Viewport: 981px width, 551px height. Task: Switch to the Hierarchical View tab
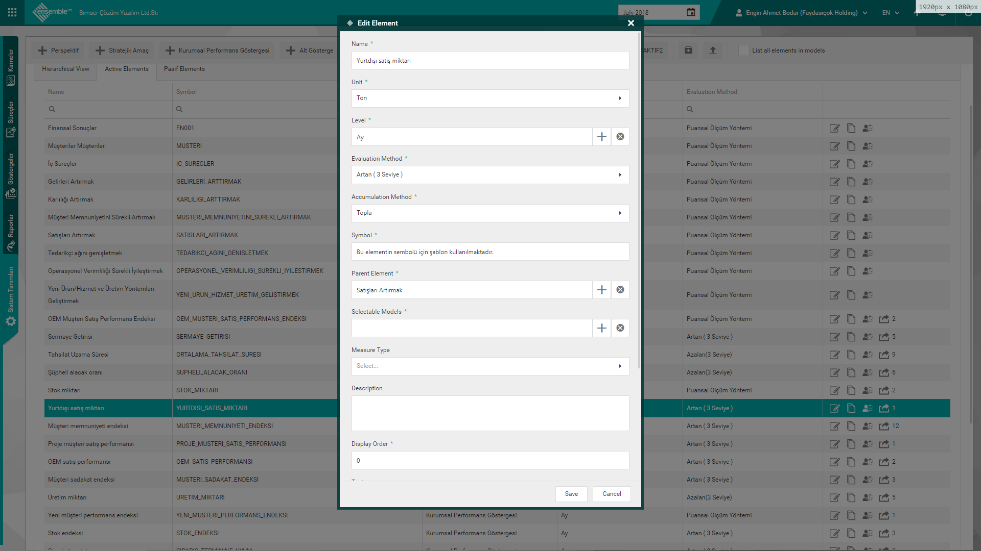[x=65, y=69]
